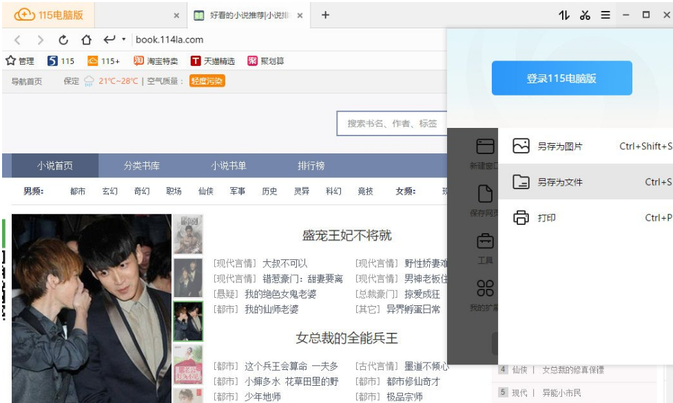This screenshot has height=403, width=673.
Task: Click 导航首页 link
Action: (x=27, y=81)
